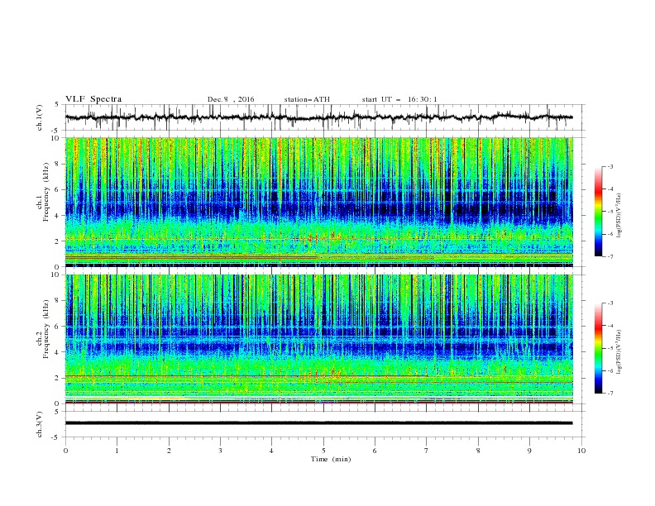Screen dimensions: 655x506
Task: Click the "VLF Spectra" plot title
Action: [93, 99]
